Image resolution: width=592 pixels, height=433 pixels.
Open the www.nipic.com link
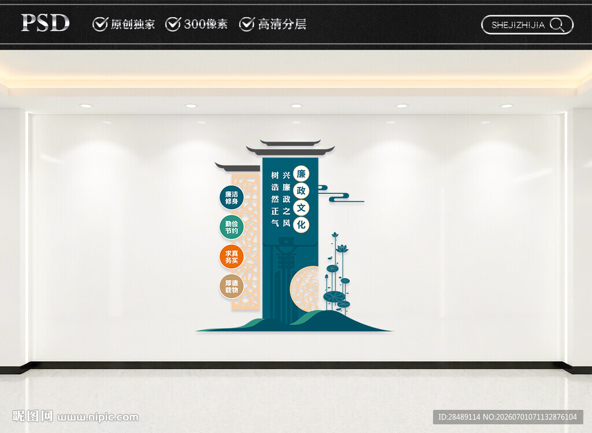pos(98,417)
